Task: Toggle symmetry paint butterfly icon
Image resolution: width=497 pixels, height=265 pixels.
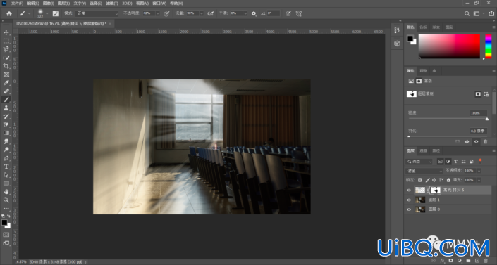Action: point(299,13)
